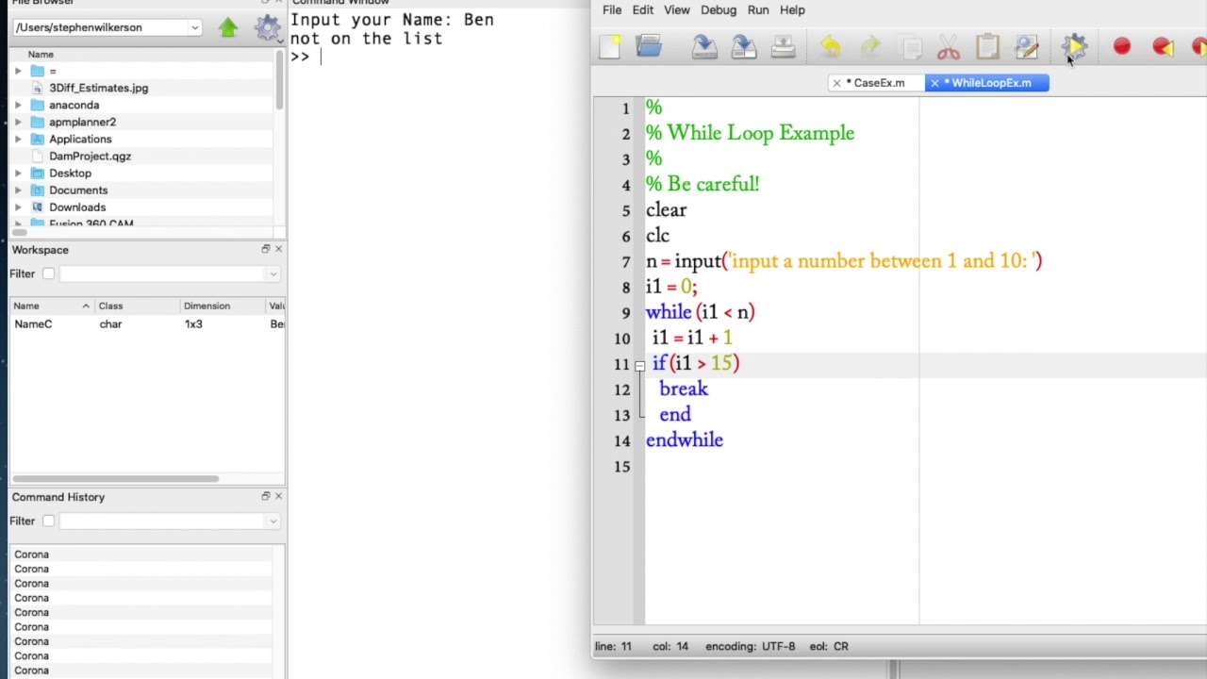Image resolution: width=1207 pixels, height=679 pixels.
Task: Save file and run with gear-play icon
Action: point(1075,46)
